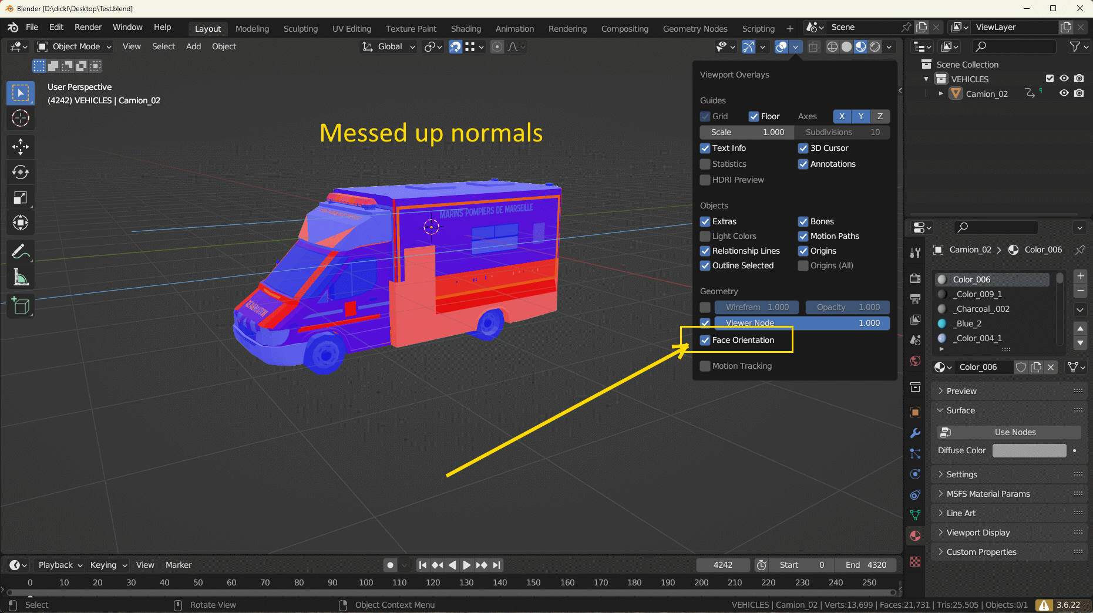The height and width of the screenshot is (613, 1093).
Task: Open the Object Mode dropdown
Action: [74, 46]
